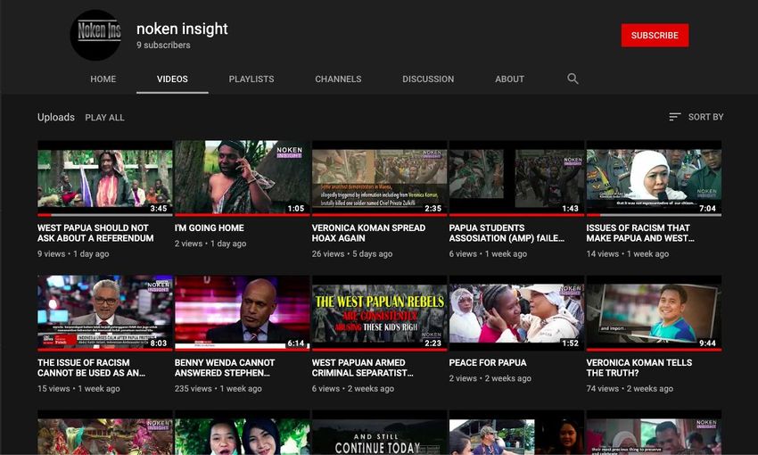
Task: Click title Benny Wenda Cannot Answered Stephen
Action: pyautogui.click(x=225, y=368)
